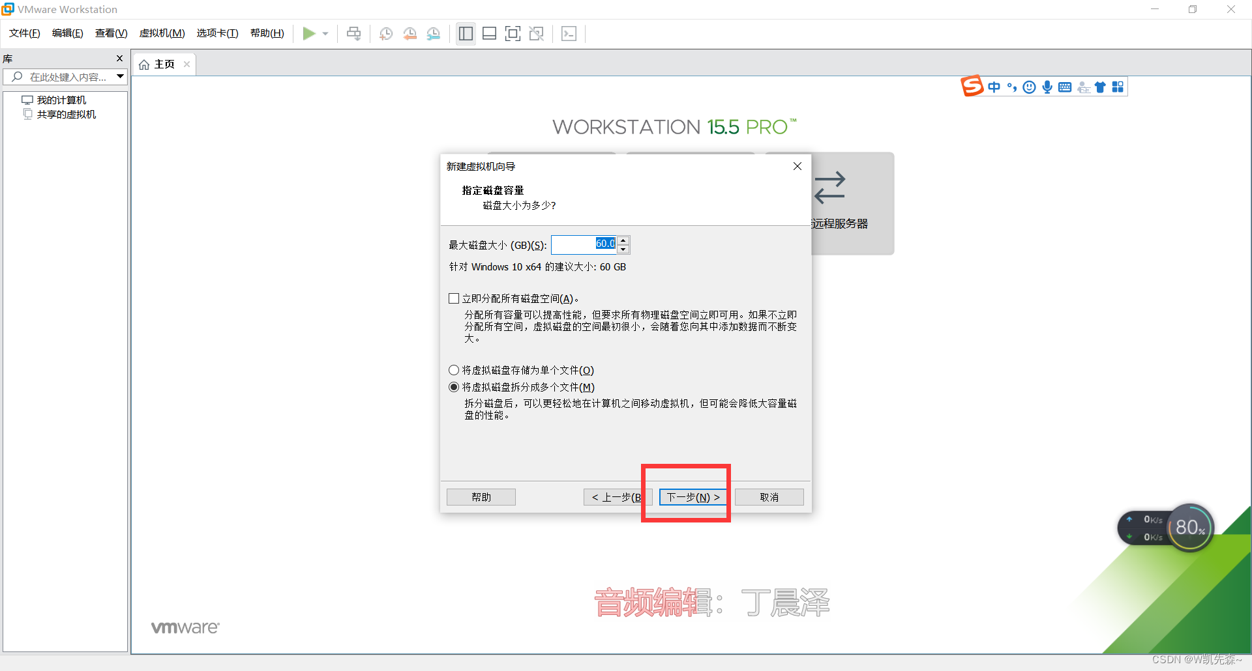Click the Unity mode toolbar icon

(x=537, y=33)
